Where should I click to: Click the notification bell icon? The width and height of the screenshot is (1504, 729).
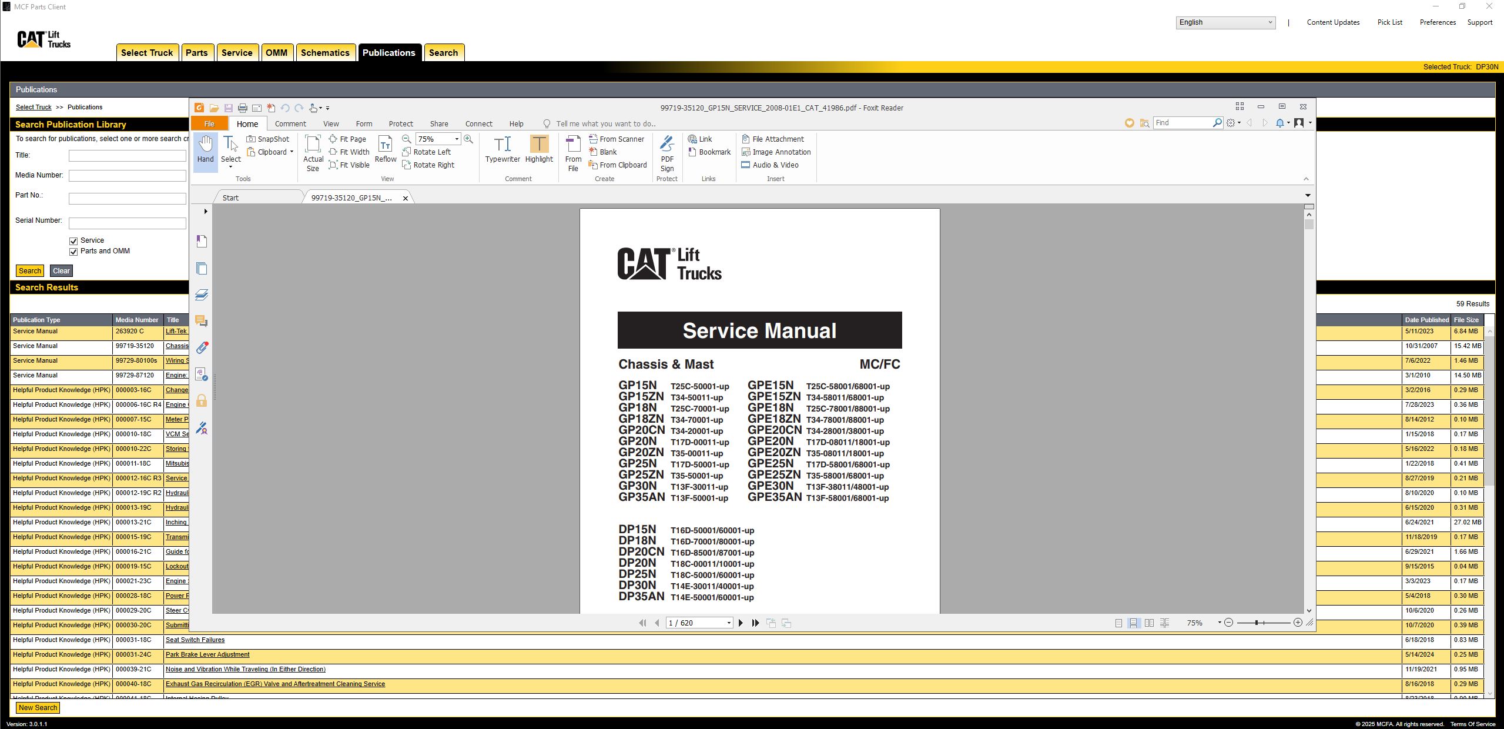(x=1279, y=123)
